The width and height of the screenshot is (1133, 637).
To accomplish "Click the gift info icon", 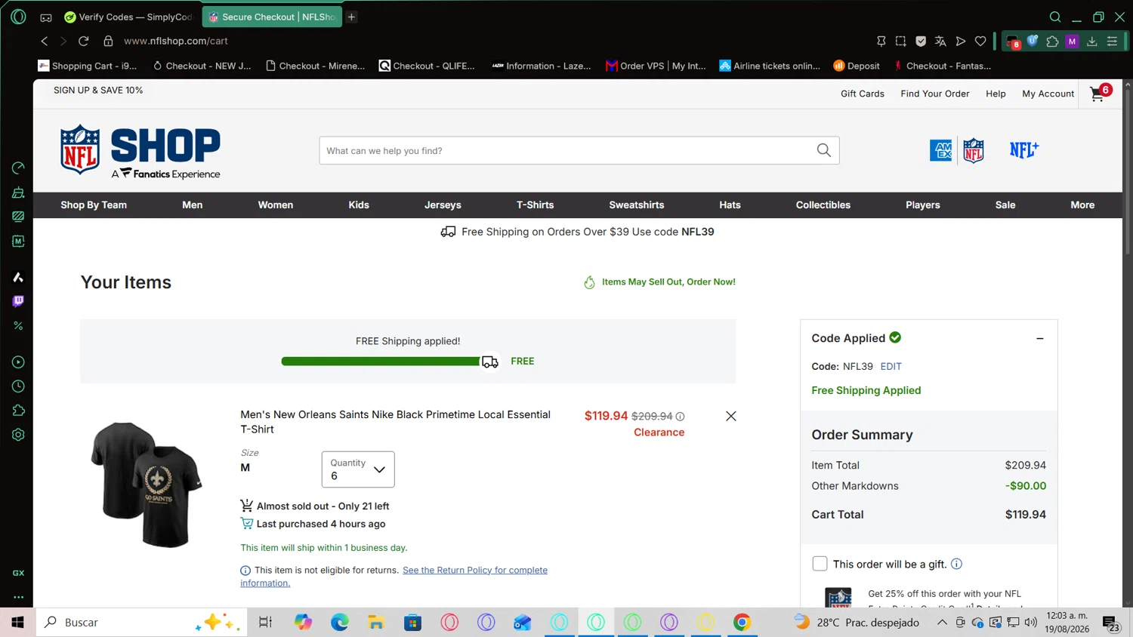I will tap(956, 564).
